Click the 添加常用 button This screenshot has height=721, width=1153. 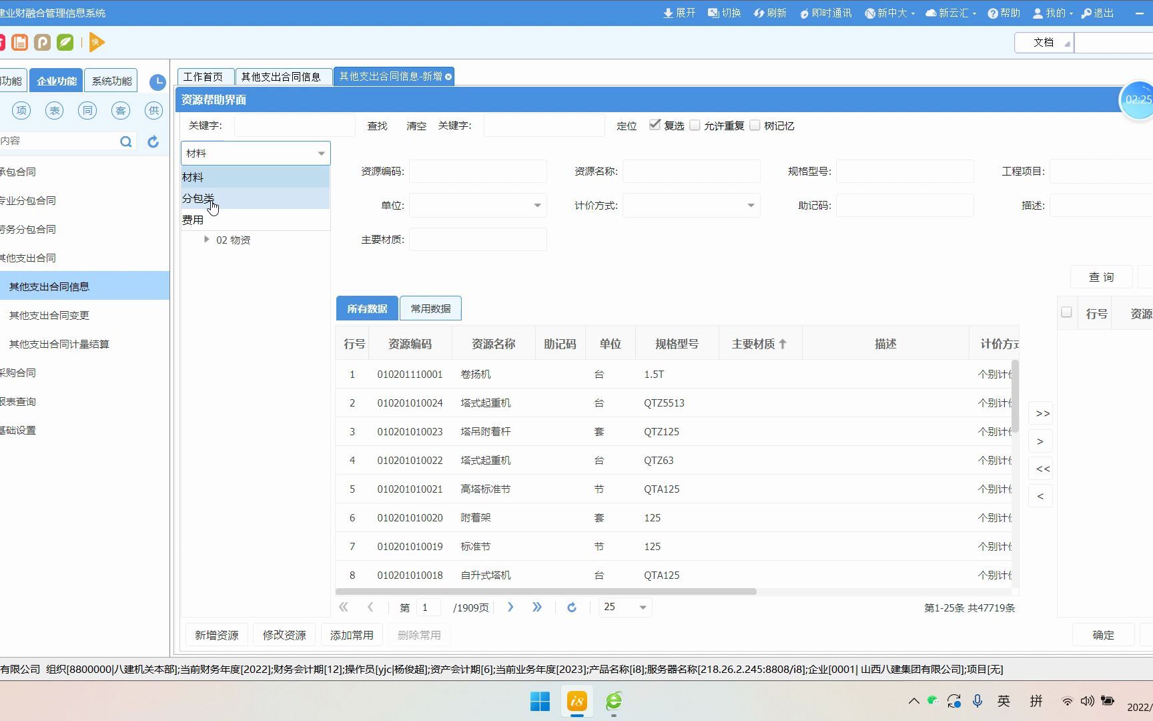pos(352,636)
